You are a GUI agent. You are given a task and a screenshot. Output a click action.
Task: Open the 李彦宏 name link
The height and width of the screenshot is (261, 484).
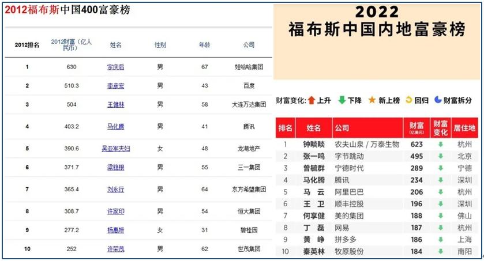point(116,86)
